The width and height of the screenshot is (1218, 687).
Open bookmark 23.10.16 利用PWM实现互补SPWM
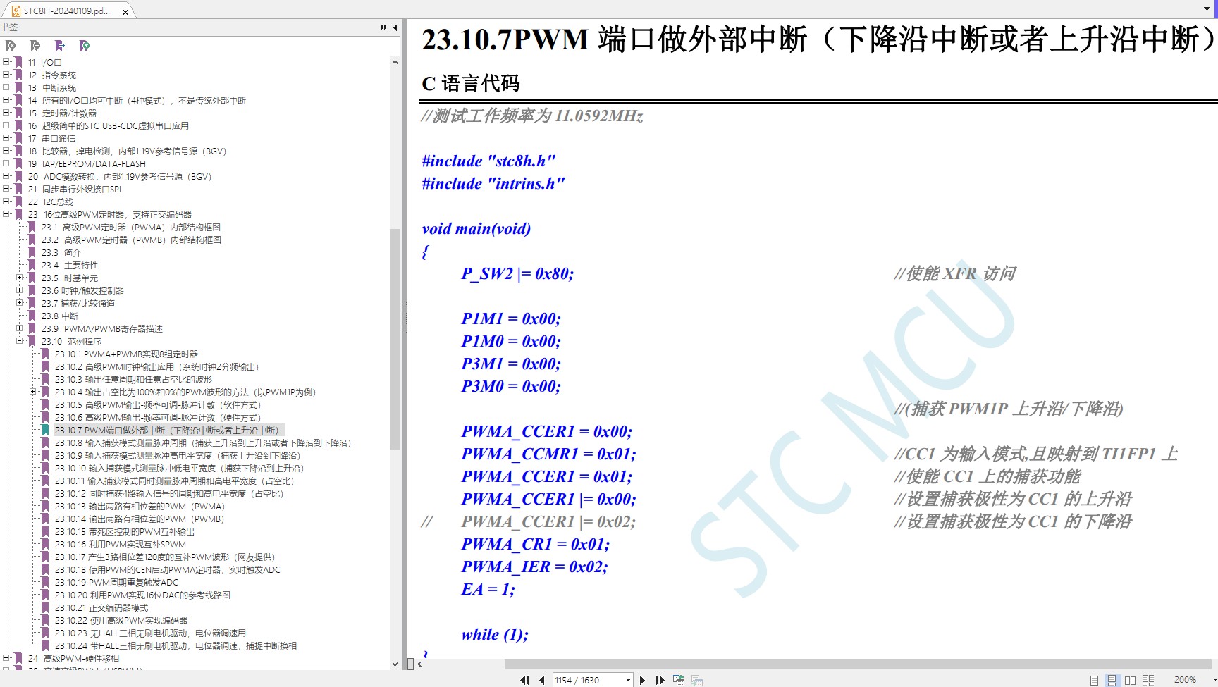[x=121, y=545]
